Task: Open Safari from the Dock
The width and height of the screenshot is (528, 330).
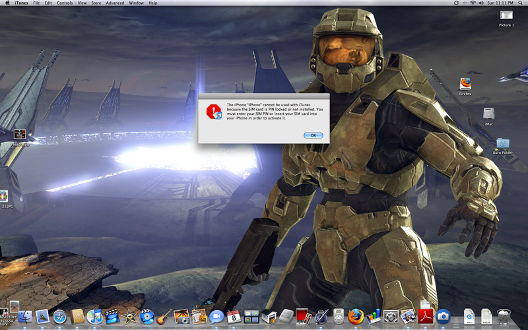Action: coord(60,317)
